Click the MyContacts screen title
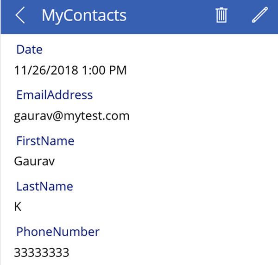Viewport: 278px width, 265px height. 84,16
